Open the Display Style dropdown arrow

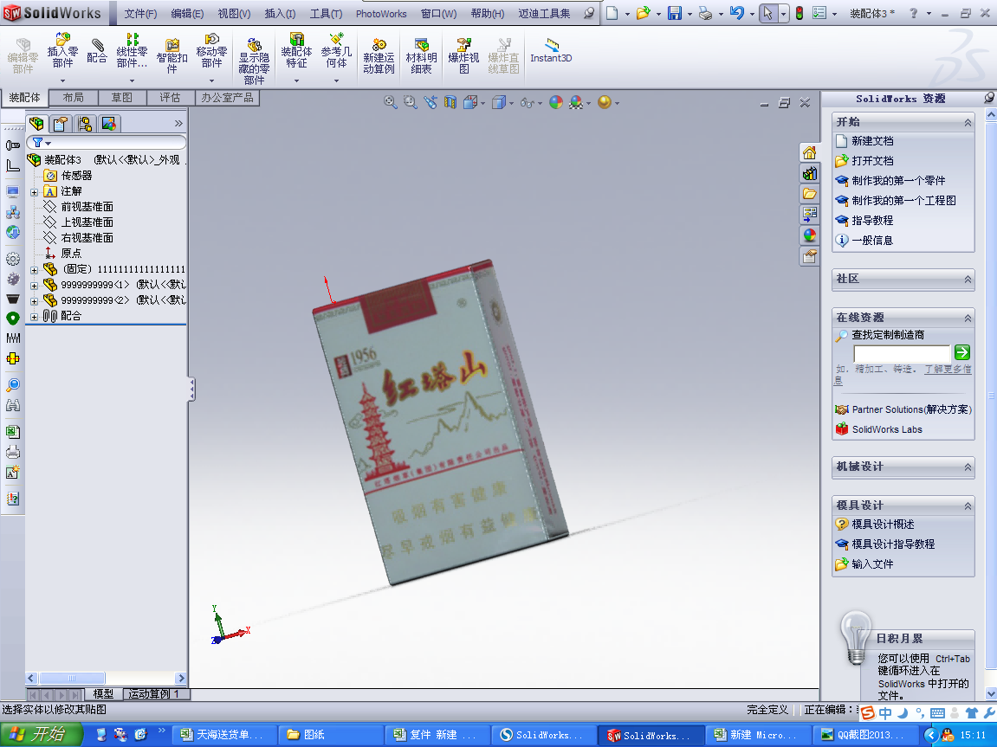(511, 103)
